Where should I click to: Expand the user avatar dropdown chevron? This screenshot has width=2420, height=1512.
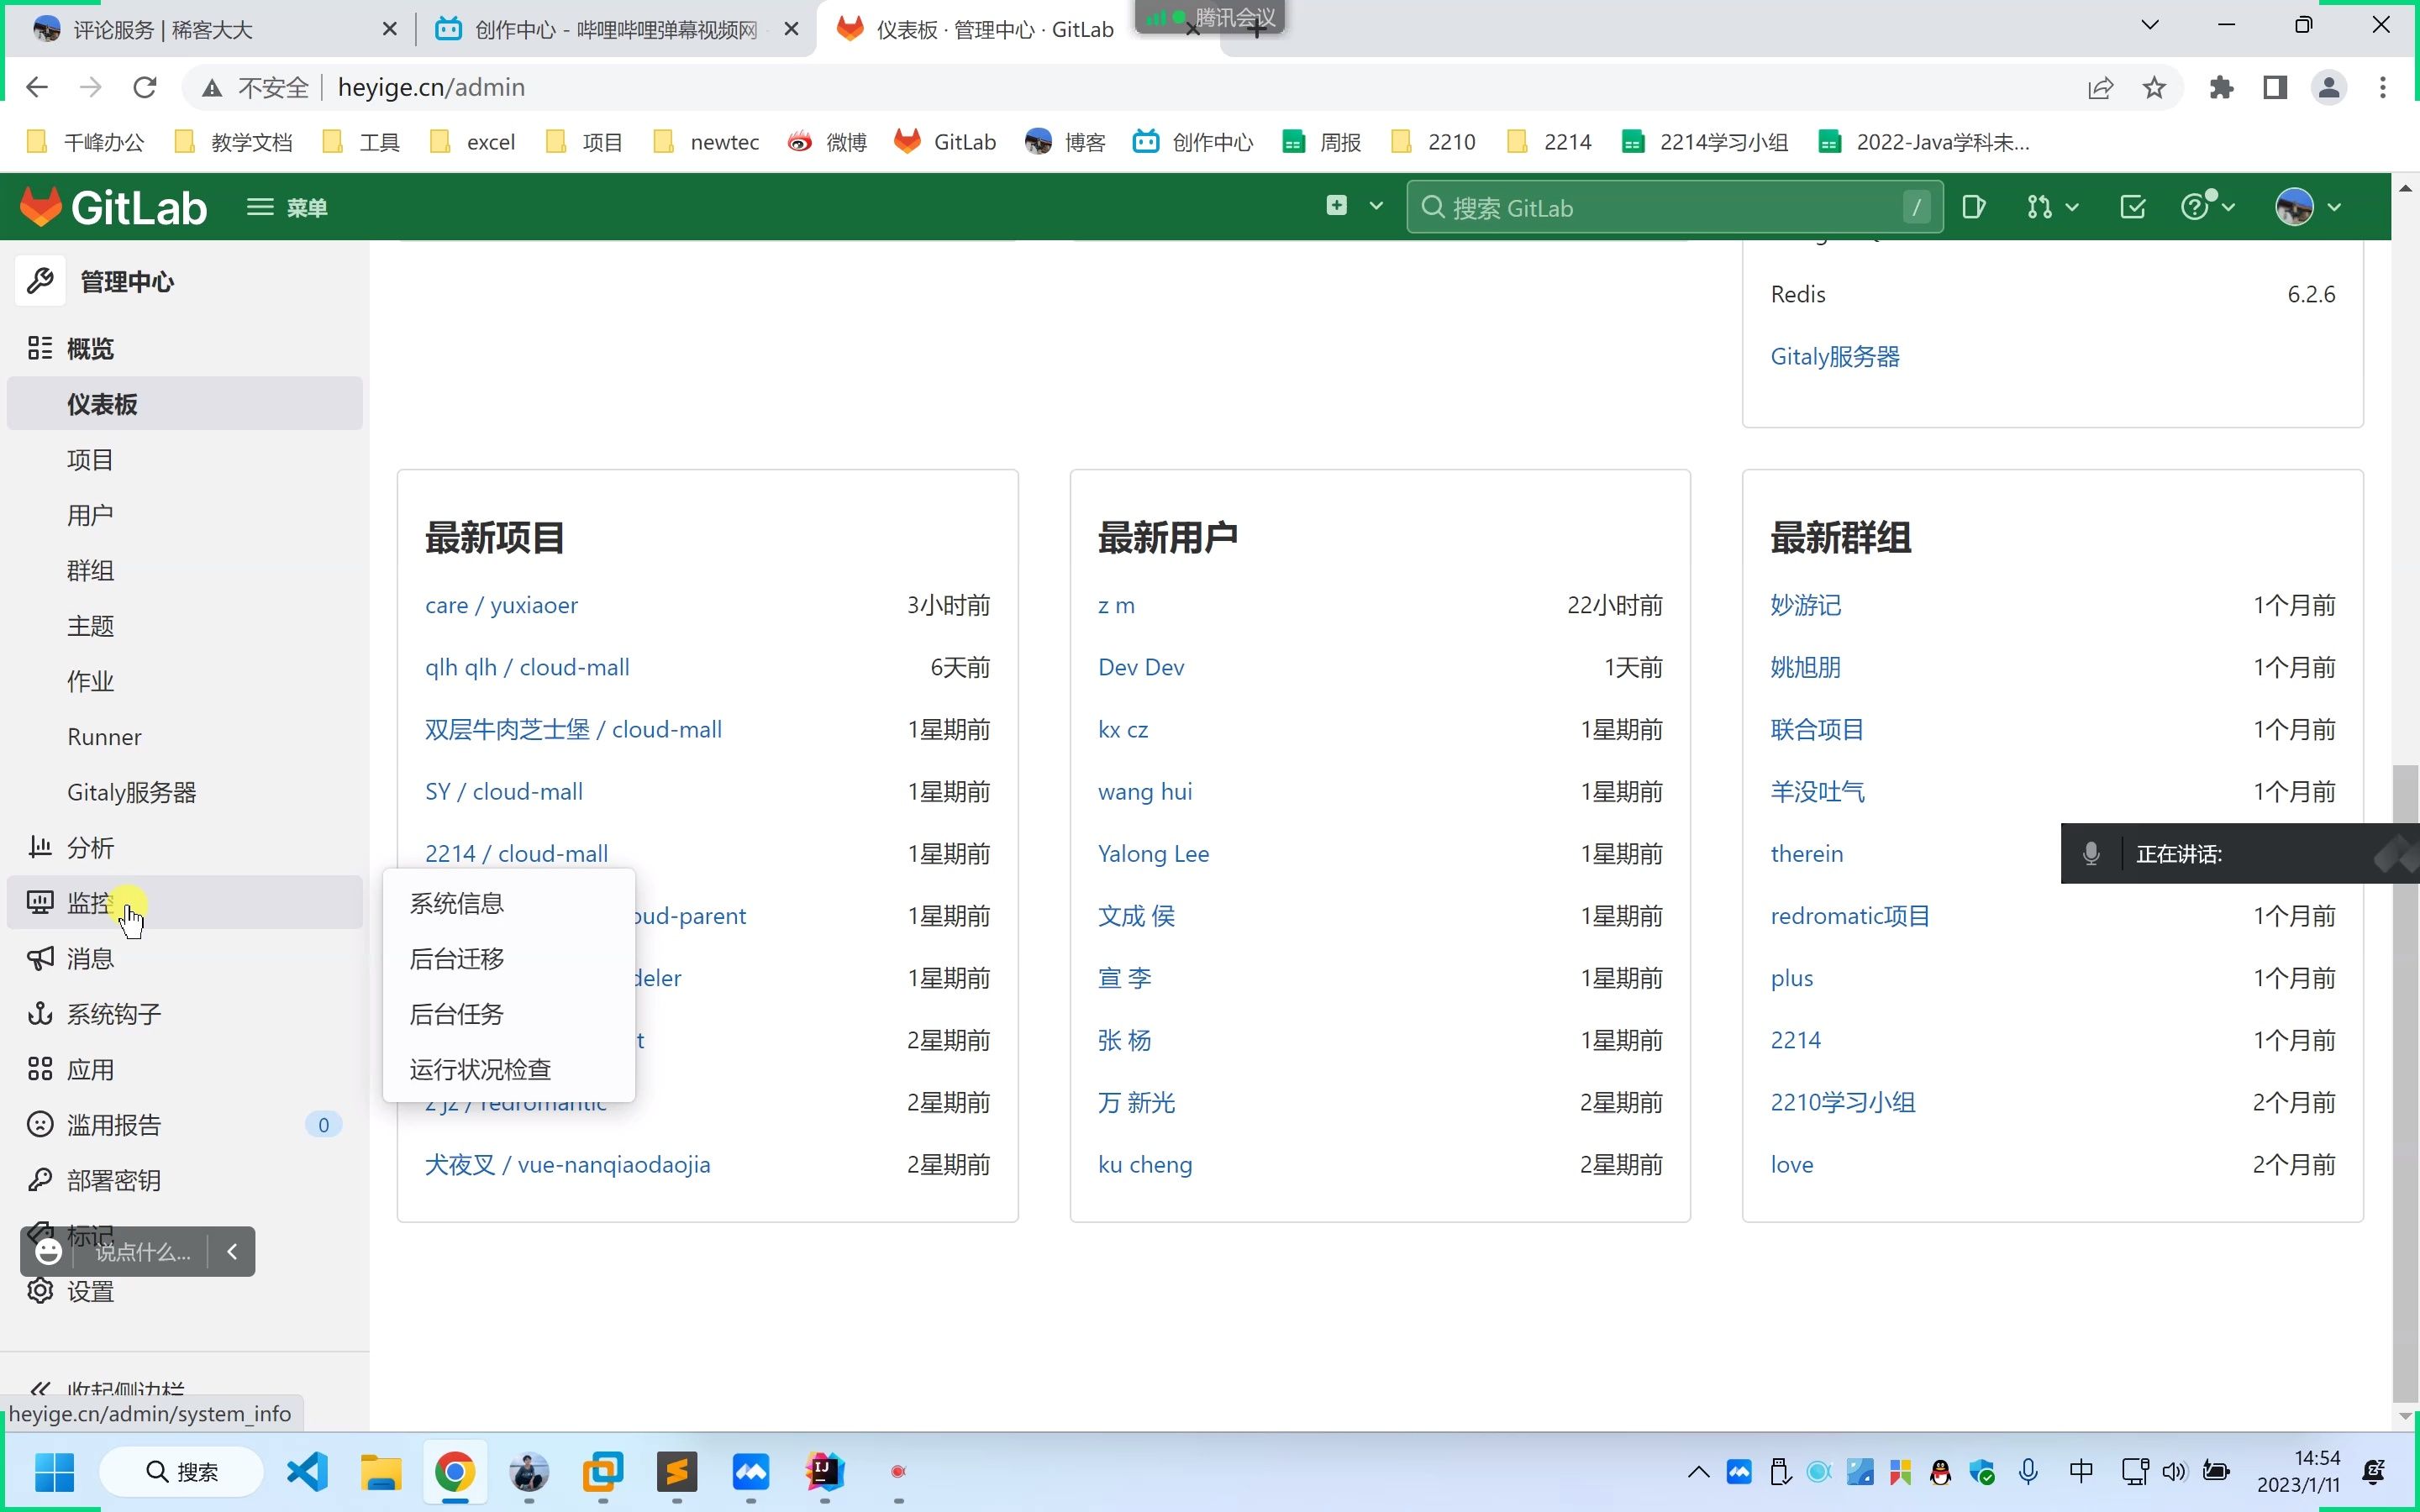point(2334,207)
